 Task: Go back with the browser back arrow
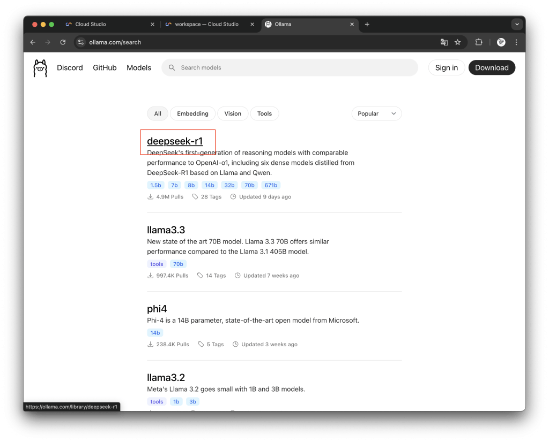click(33, 42)
